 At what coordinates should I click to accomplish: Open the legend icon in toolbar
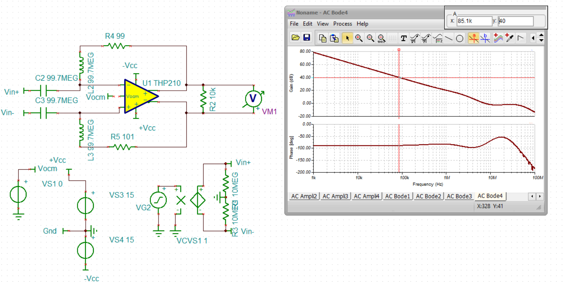(x=438, y=38)
